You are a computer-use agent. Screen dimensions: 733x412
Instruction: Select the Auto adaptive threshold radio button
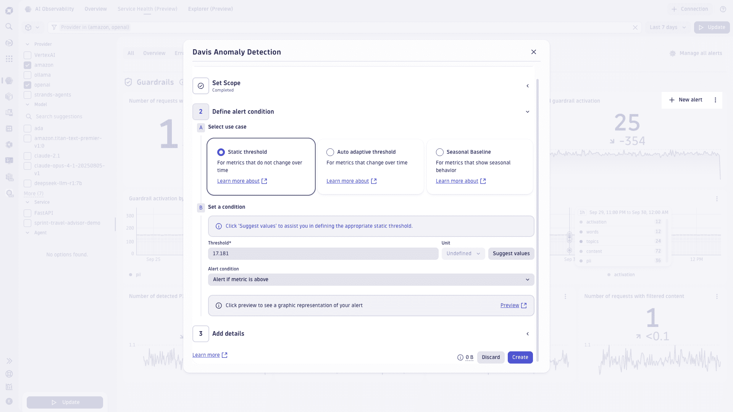330,152
